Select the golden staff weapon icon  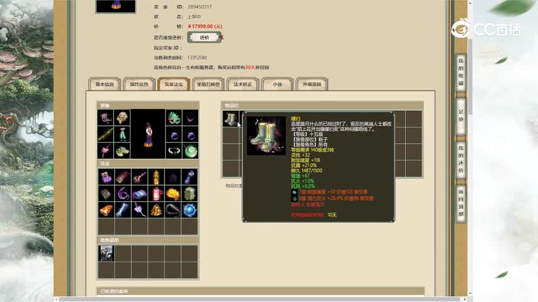click(x=105, y=135)
